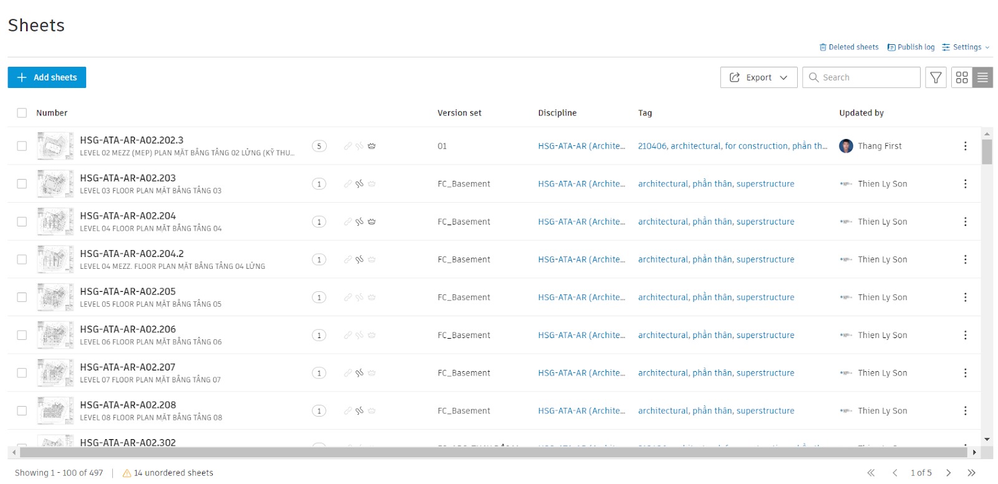Click the squiggle markup icon on the A02.203 row
Screen dimensions: 998x484
tap(359, 184)
